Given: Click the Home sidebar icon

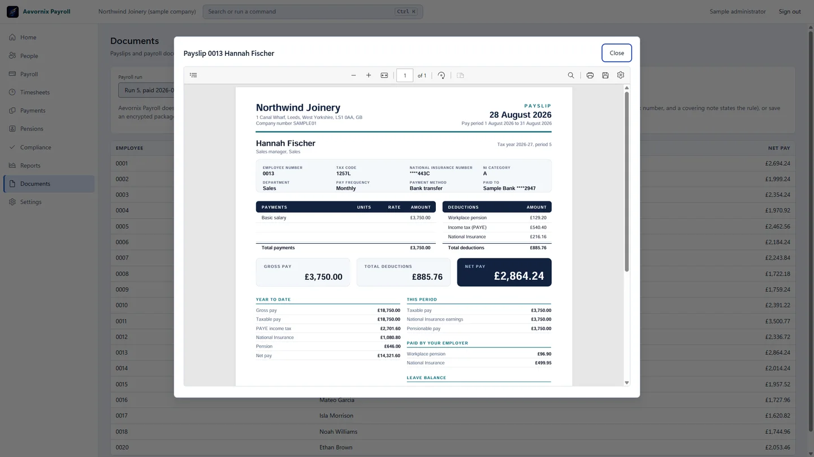Looking at the screenshot, I should point(12,37).
